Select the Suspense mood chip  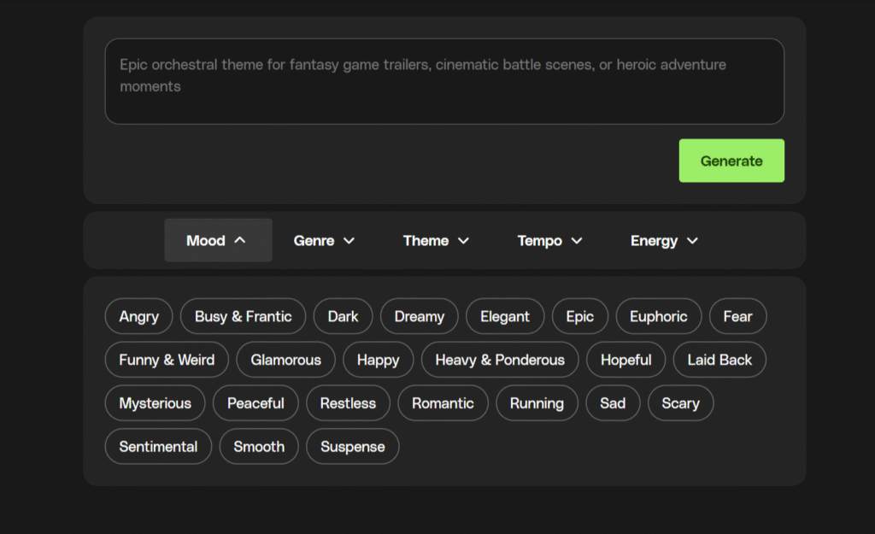tap(352, 447)
